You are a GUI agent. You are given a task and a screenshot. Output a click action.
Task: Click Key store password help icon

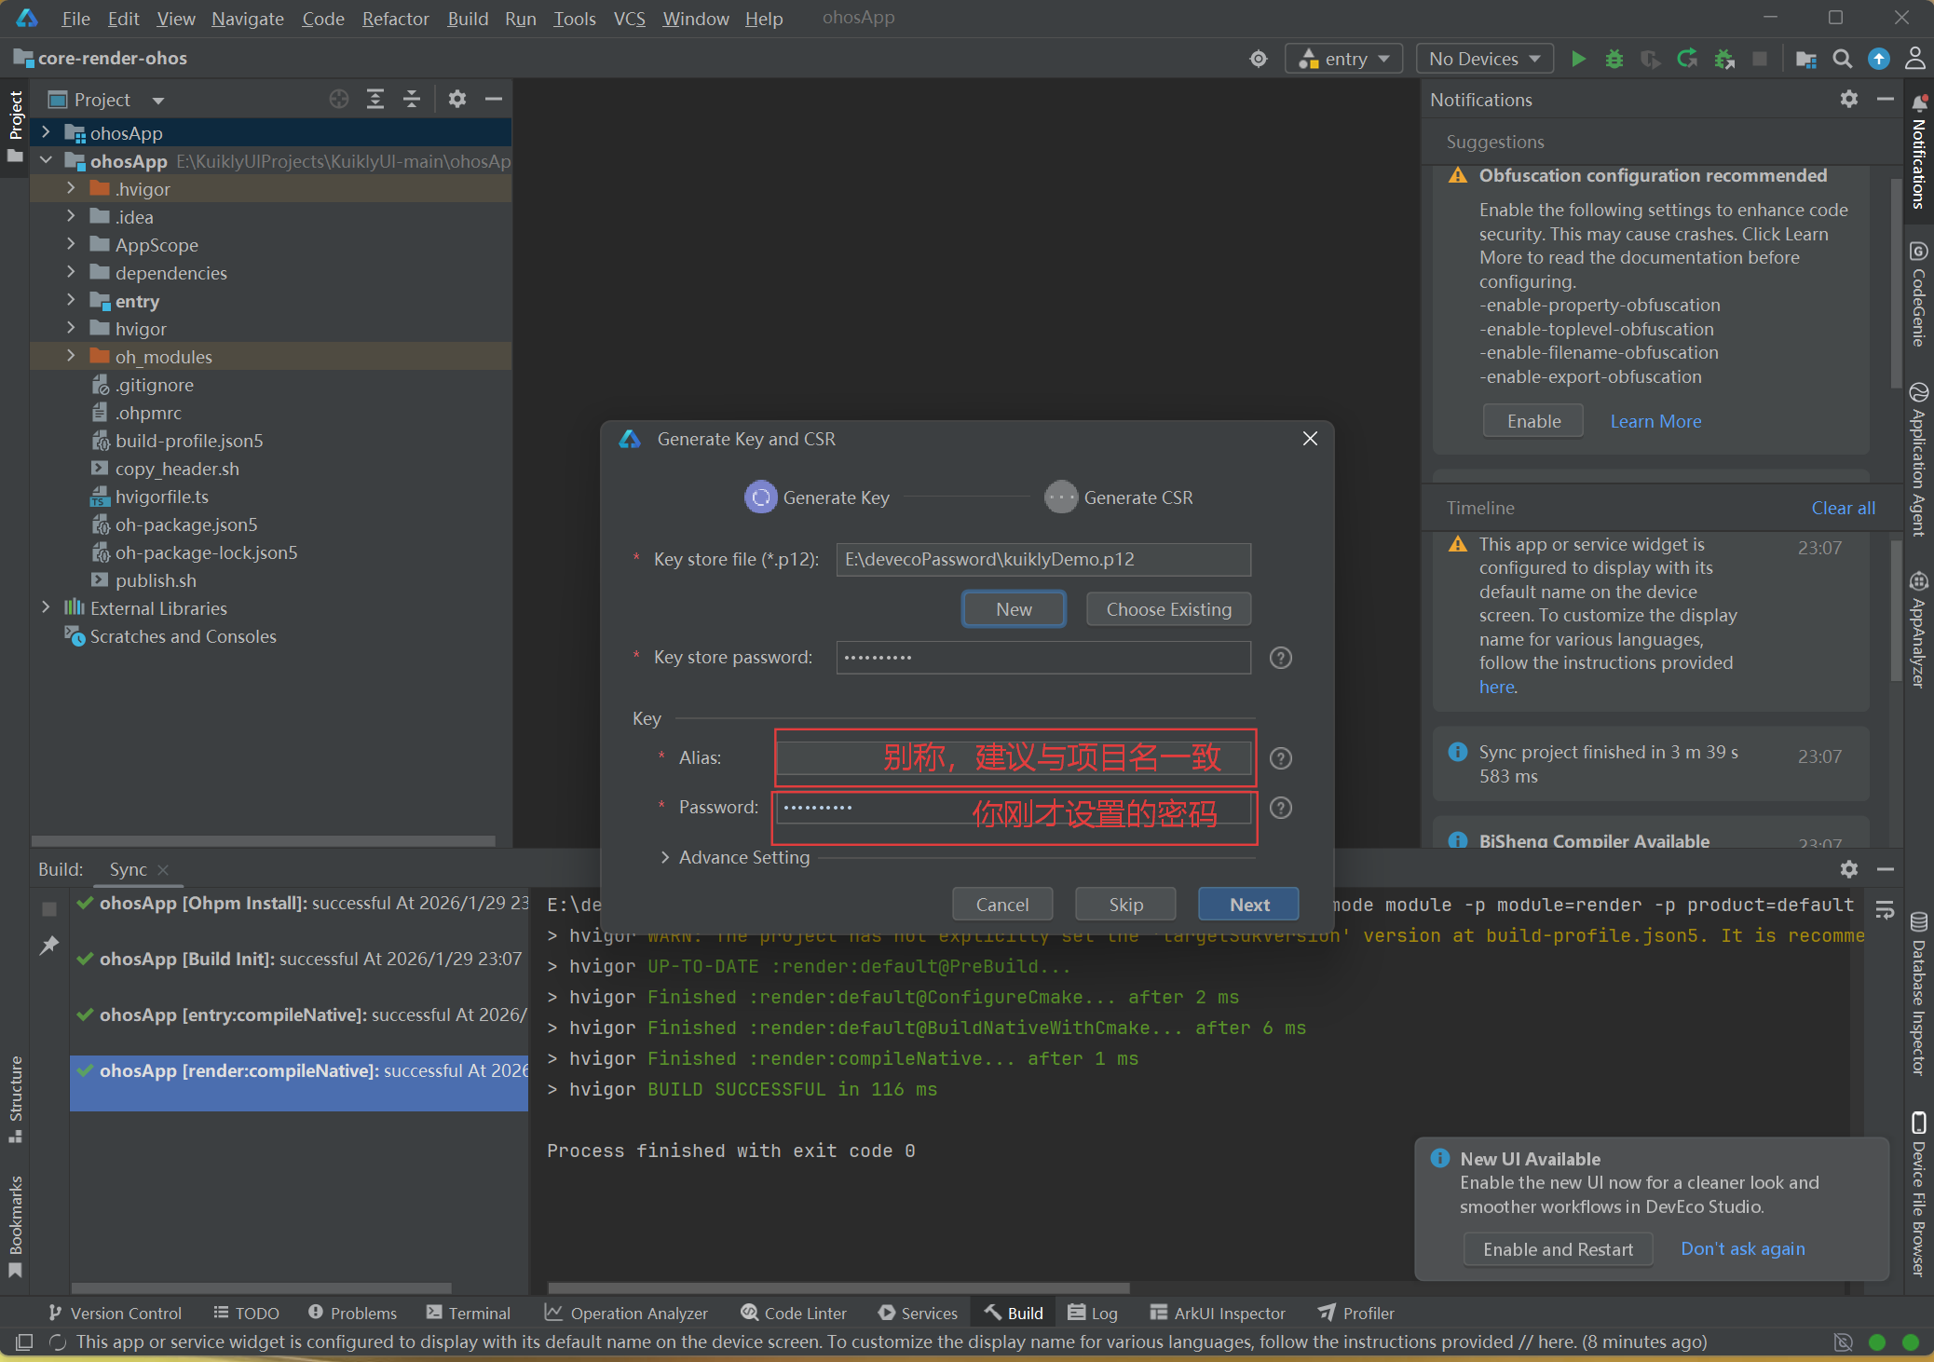[1281, 658]
